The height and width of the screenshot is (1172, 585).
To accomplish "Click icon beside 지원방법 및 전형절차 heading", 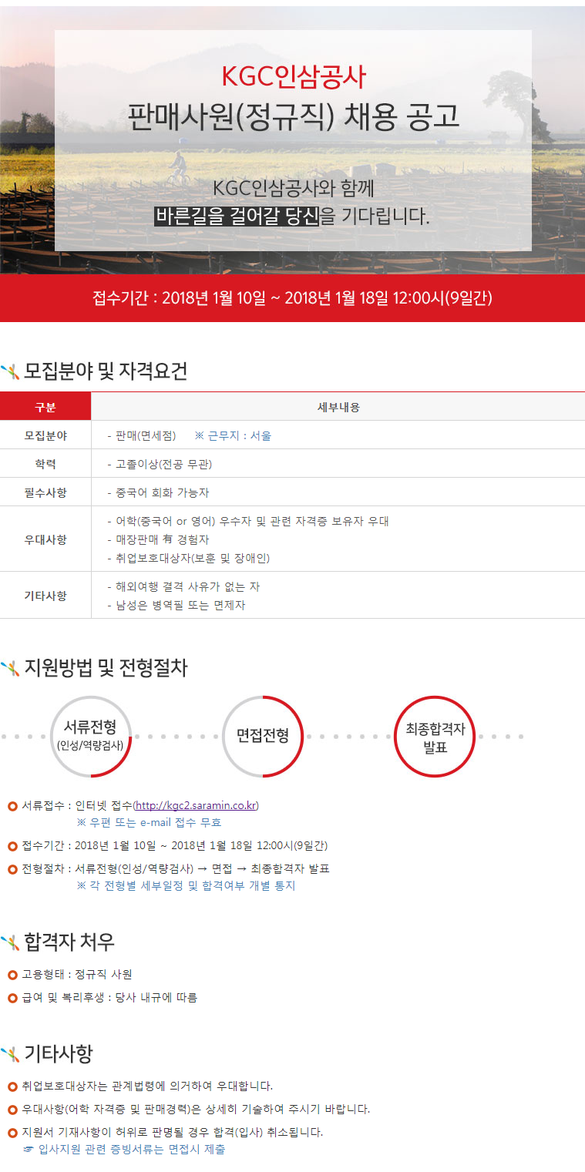I will pos(10,668).
